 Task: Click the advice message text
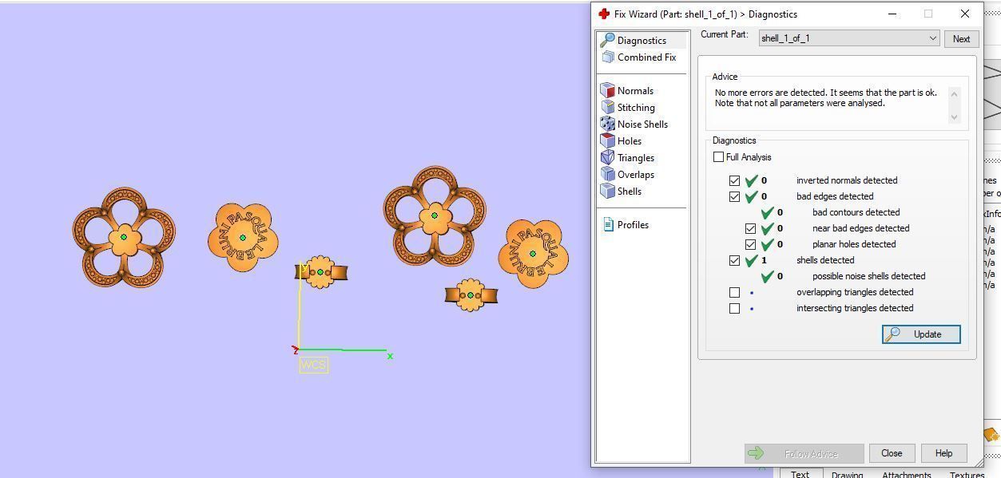click(825, 98)
